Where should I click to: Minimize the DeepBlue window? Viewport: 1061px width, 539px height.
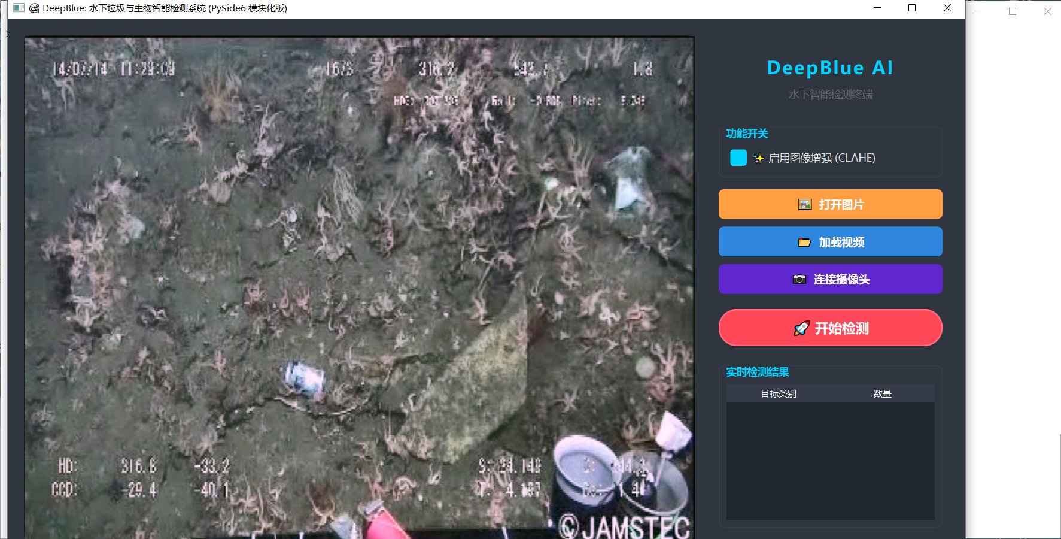[x=877, y=8]
